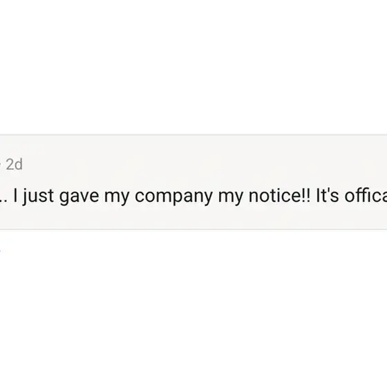Click the top border line of the comment bubble
Viewport: 387px width, 387px height.
(x=193, y=135)
